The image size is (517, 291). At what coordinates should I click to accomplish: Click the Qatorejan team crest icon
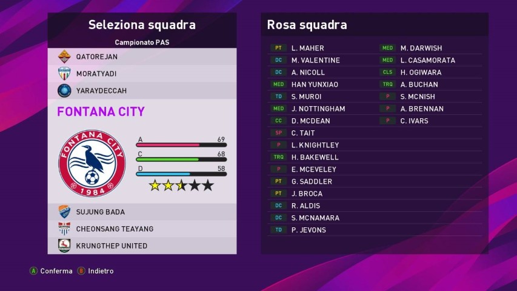[64, 56]
